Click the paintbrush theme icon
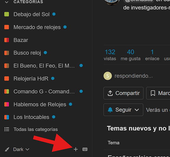The width and height of the screenshot is (170, 157). click(x=7, y=149)
